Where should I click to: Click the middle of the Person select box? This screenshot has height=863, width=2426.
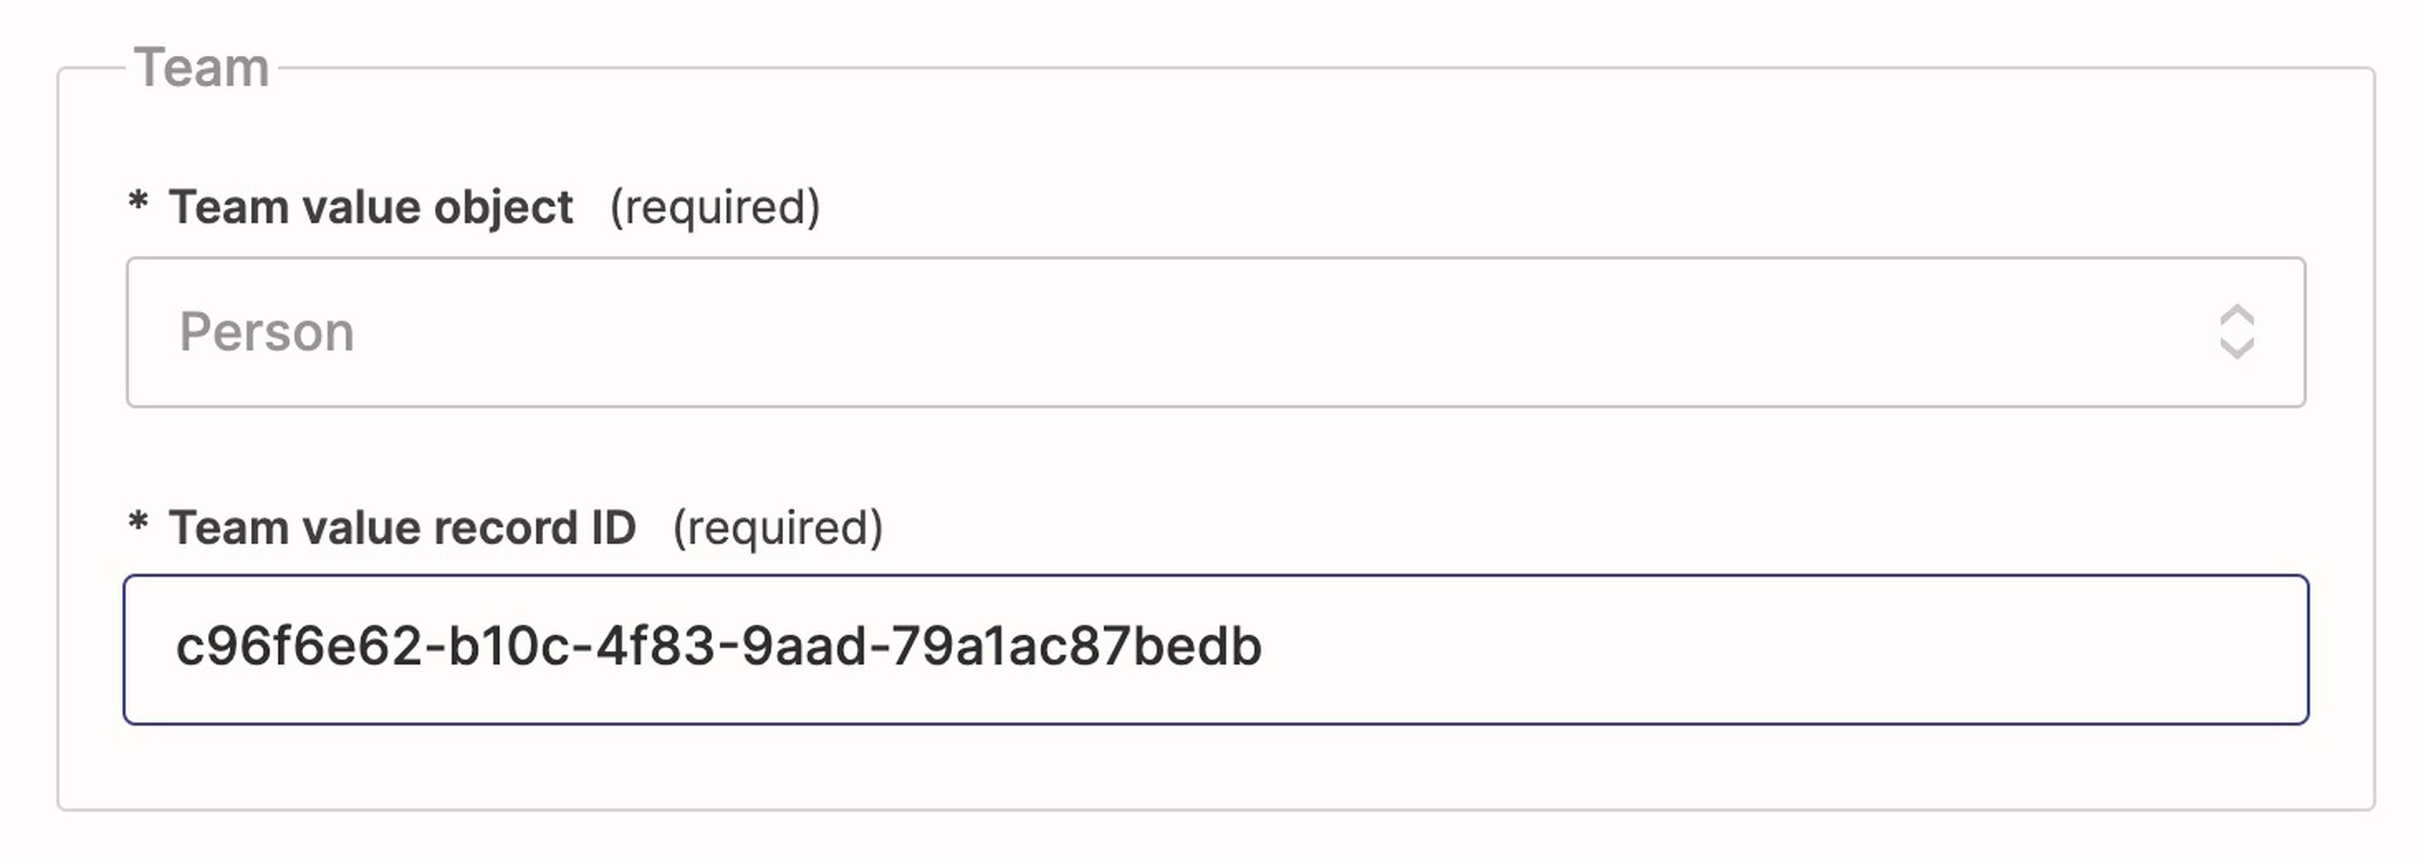(1215, 332)
